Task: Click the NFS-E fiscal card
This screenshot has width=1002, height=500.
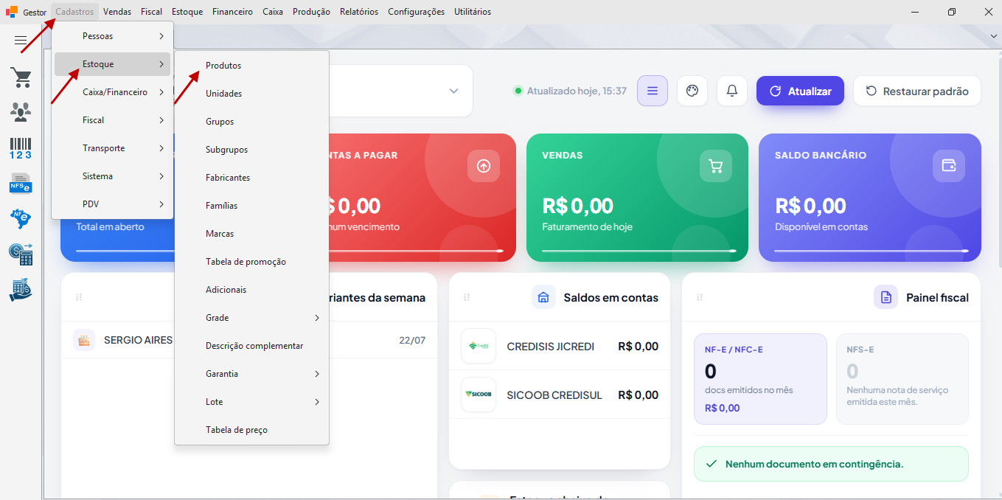Action: pyautogui.click(x=902, y=379)
